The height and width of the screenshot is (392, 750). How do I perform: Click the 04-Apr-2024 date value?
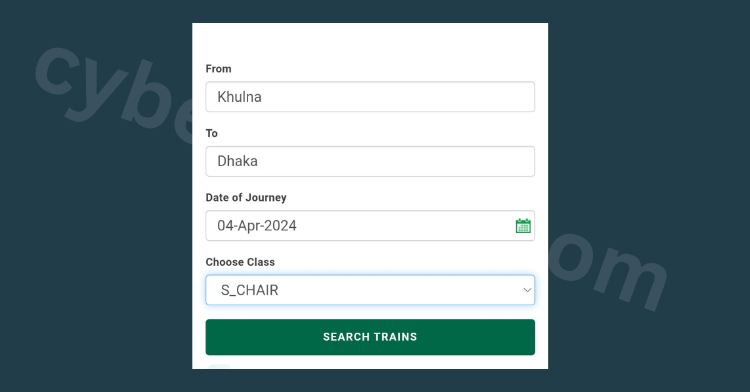[257, 226]
